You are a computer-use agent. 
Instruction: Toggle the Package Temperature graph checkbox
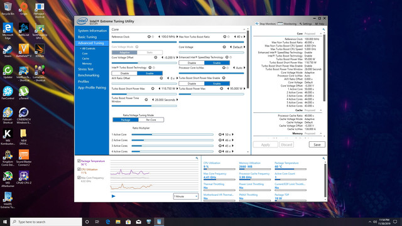[79, 161]
